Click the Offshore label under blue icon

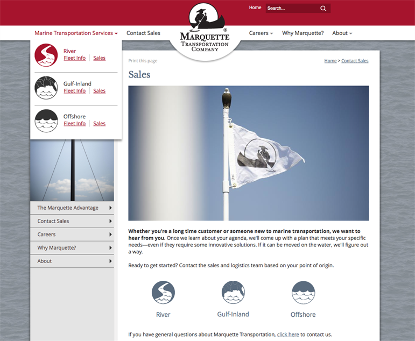303,315
